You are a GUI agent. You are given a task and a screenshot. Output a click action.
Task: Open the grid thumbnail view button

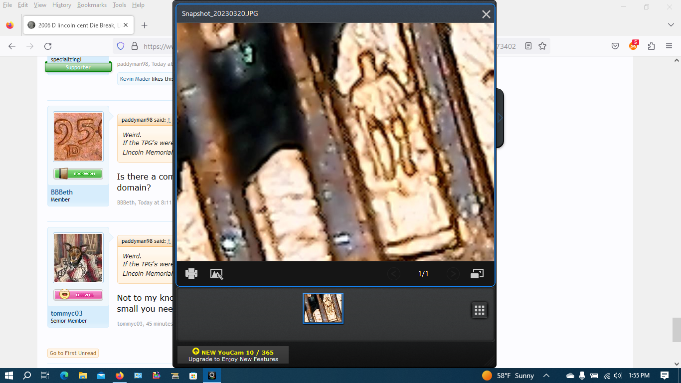coord(479,310)
